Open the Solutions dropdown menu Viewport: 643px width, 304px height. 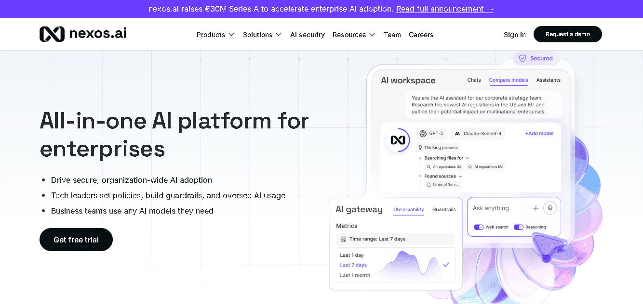pos(262,35)
